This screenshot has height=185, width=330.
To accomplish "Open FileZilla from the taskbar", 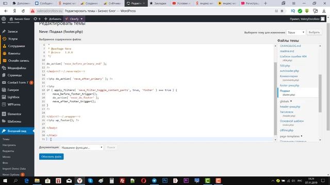I will (122, 180).
